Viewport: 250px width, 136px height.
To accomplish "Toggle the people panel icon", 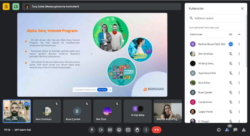I will point(227,130).
